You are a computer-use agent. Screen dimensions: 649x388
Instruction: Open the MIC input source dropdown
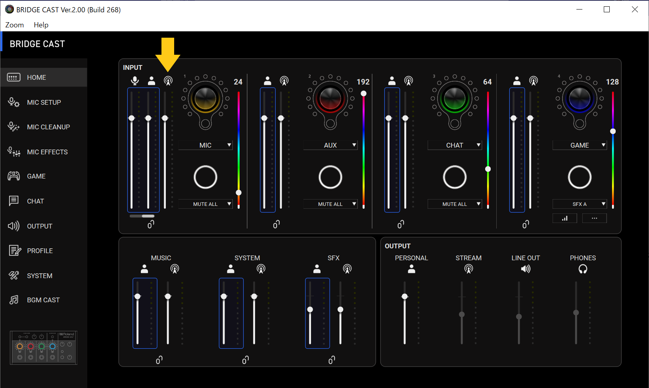[x=205, y=145]
